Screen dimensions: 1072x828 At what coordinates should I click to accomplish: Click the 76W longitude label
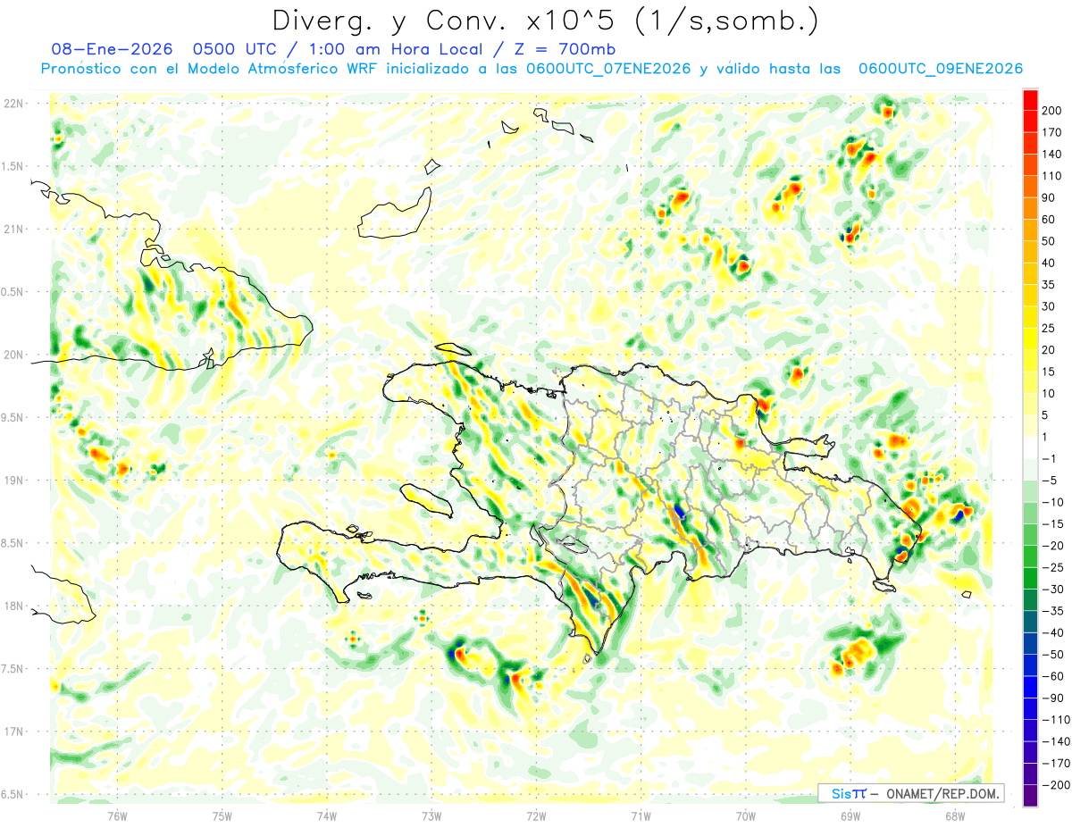pyautogui.click(x=117, y=815)
